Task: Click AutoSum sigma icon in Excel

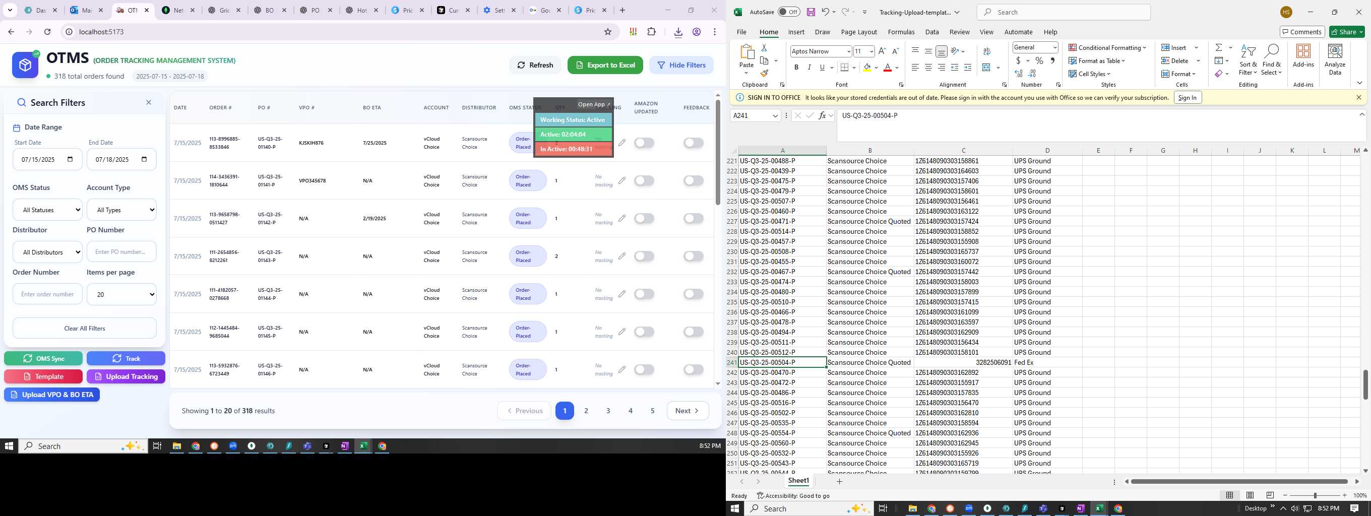Action: click(x=1219, y=48)
